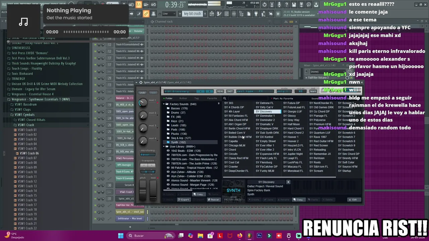Viewport: 429px width, 241px height.
Task: Select the Synth (102) category folder
Action: click(178, 142)
